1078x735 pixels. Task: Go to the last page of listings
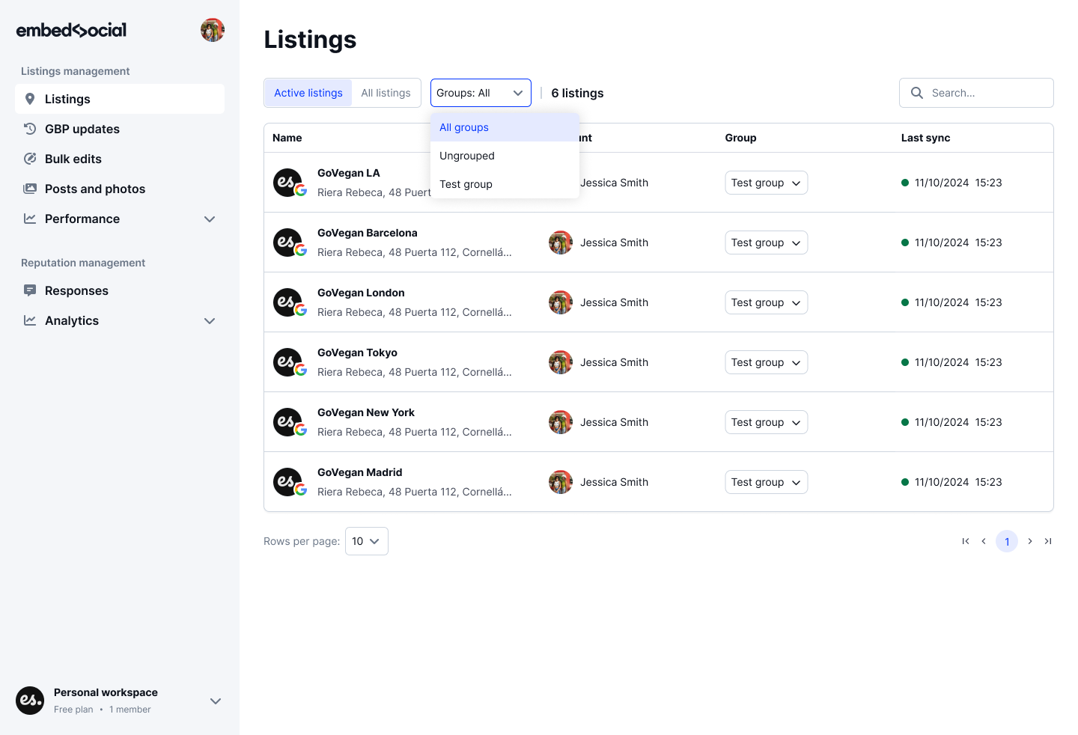(1048, 540)
